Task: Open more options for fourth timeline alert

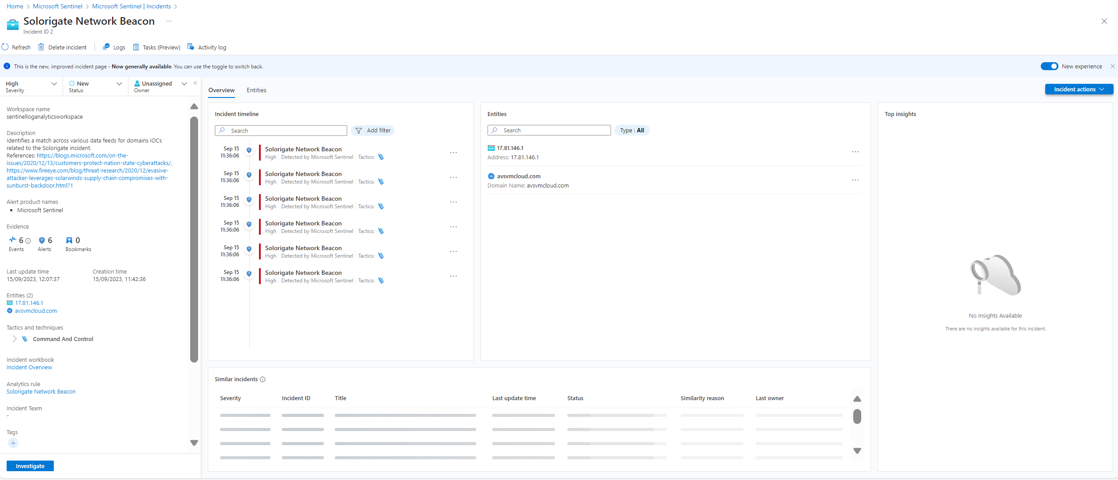Action: (453, 227)
